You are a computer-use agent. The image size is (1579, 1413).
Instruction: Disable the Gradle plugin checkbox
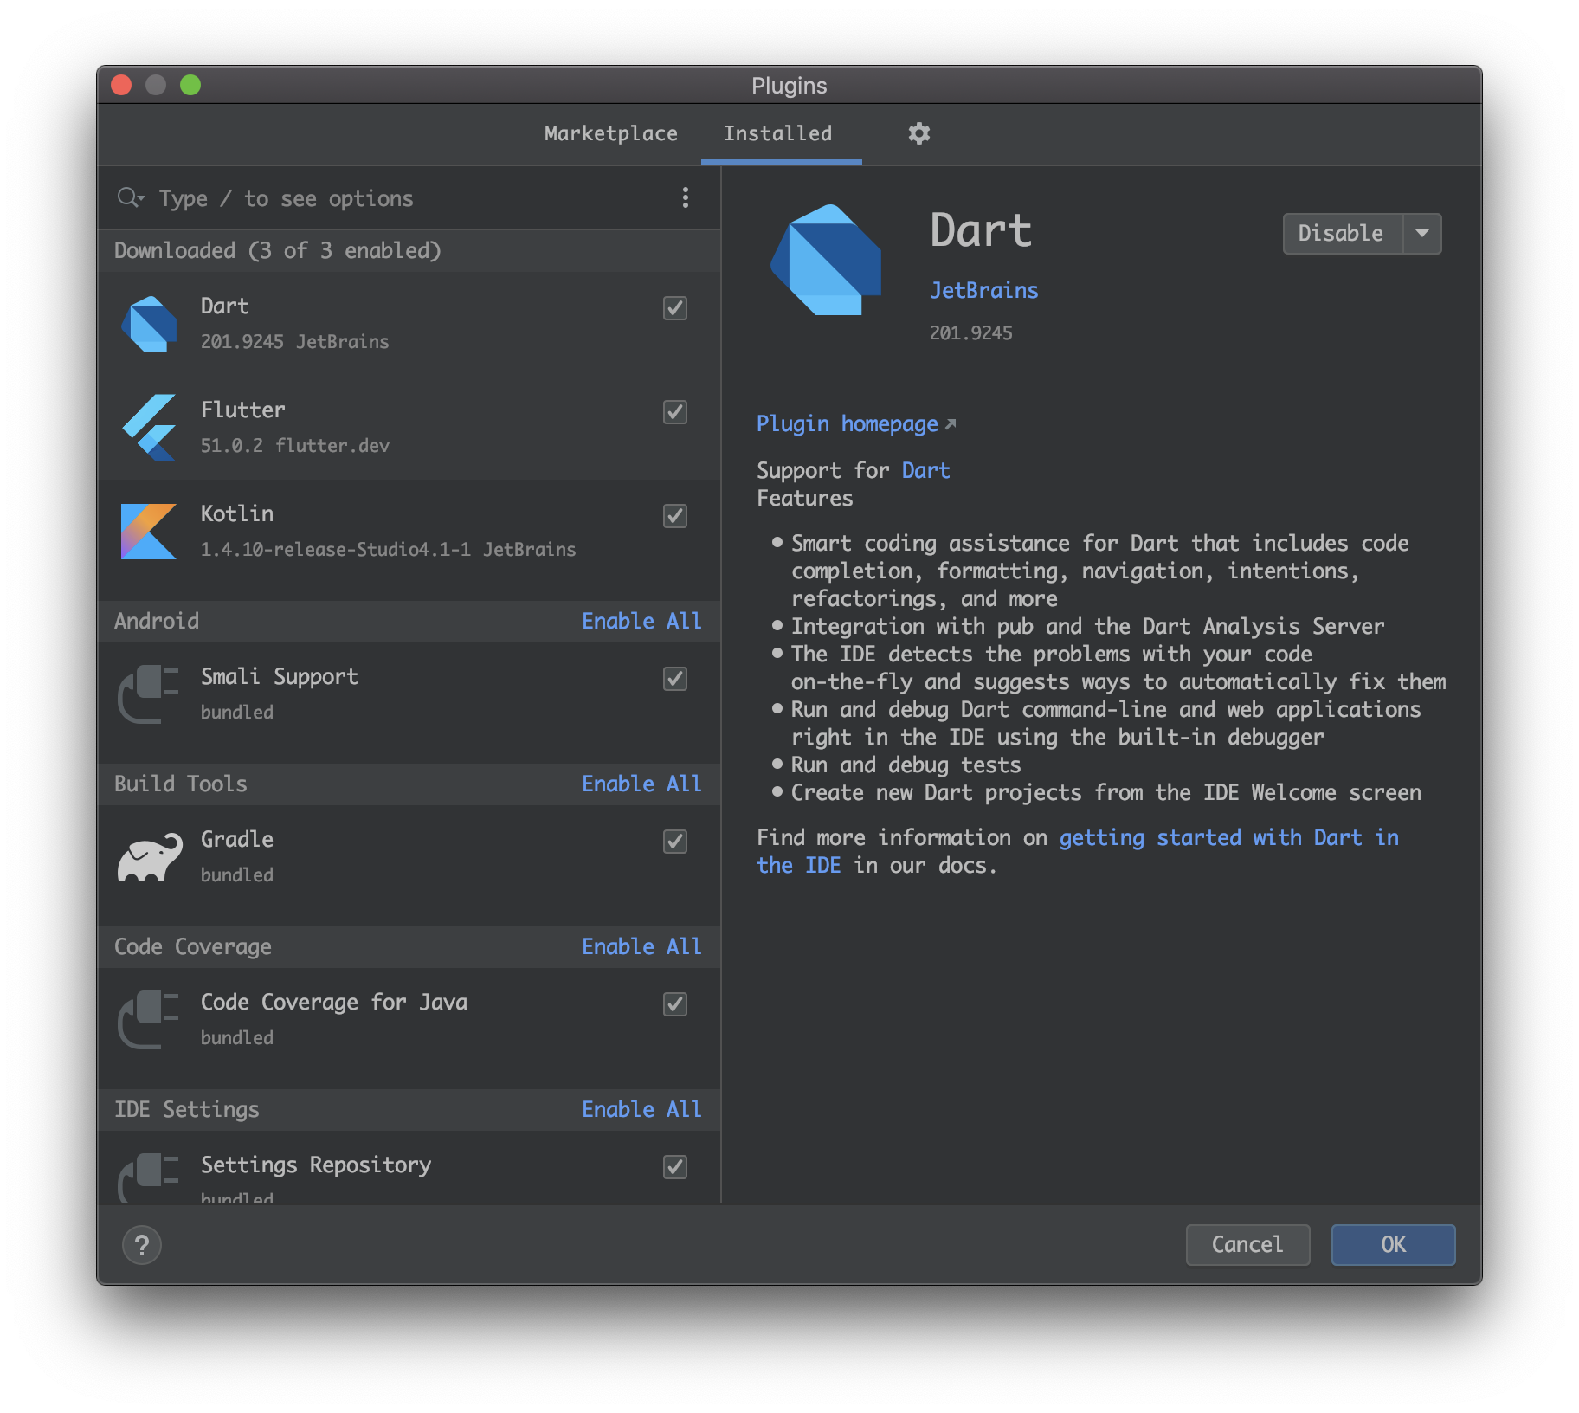click(675, 842)
